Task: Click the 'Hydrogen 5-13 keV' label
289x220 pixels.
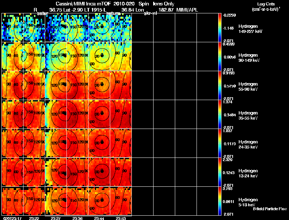Action: pos(248,202)
